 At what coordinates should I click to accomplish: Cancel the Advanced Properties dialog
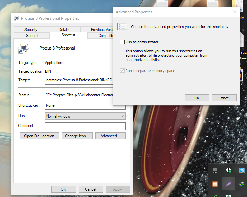click(x=224, y=98)
